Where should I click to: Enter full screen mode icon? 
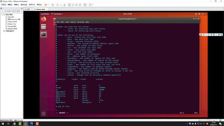point(77,5)
